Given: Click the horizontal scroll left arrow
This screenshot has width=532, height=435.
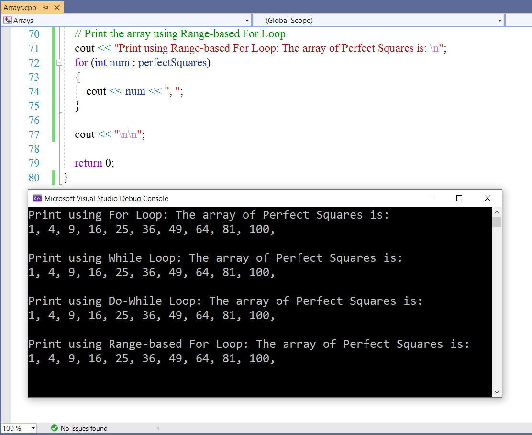Looking at the screenshot, I should tap(158, 428).
